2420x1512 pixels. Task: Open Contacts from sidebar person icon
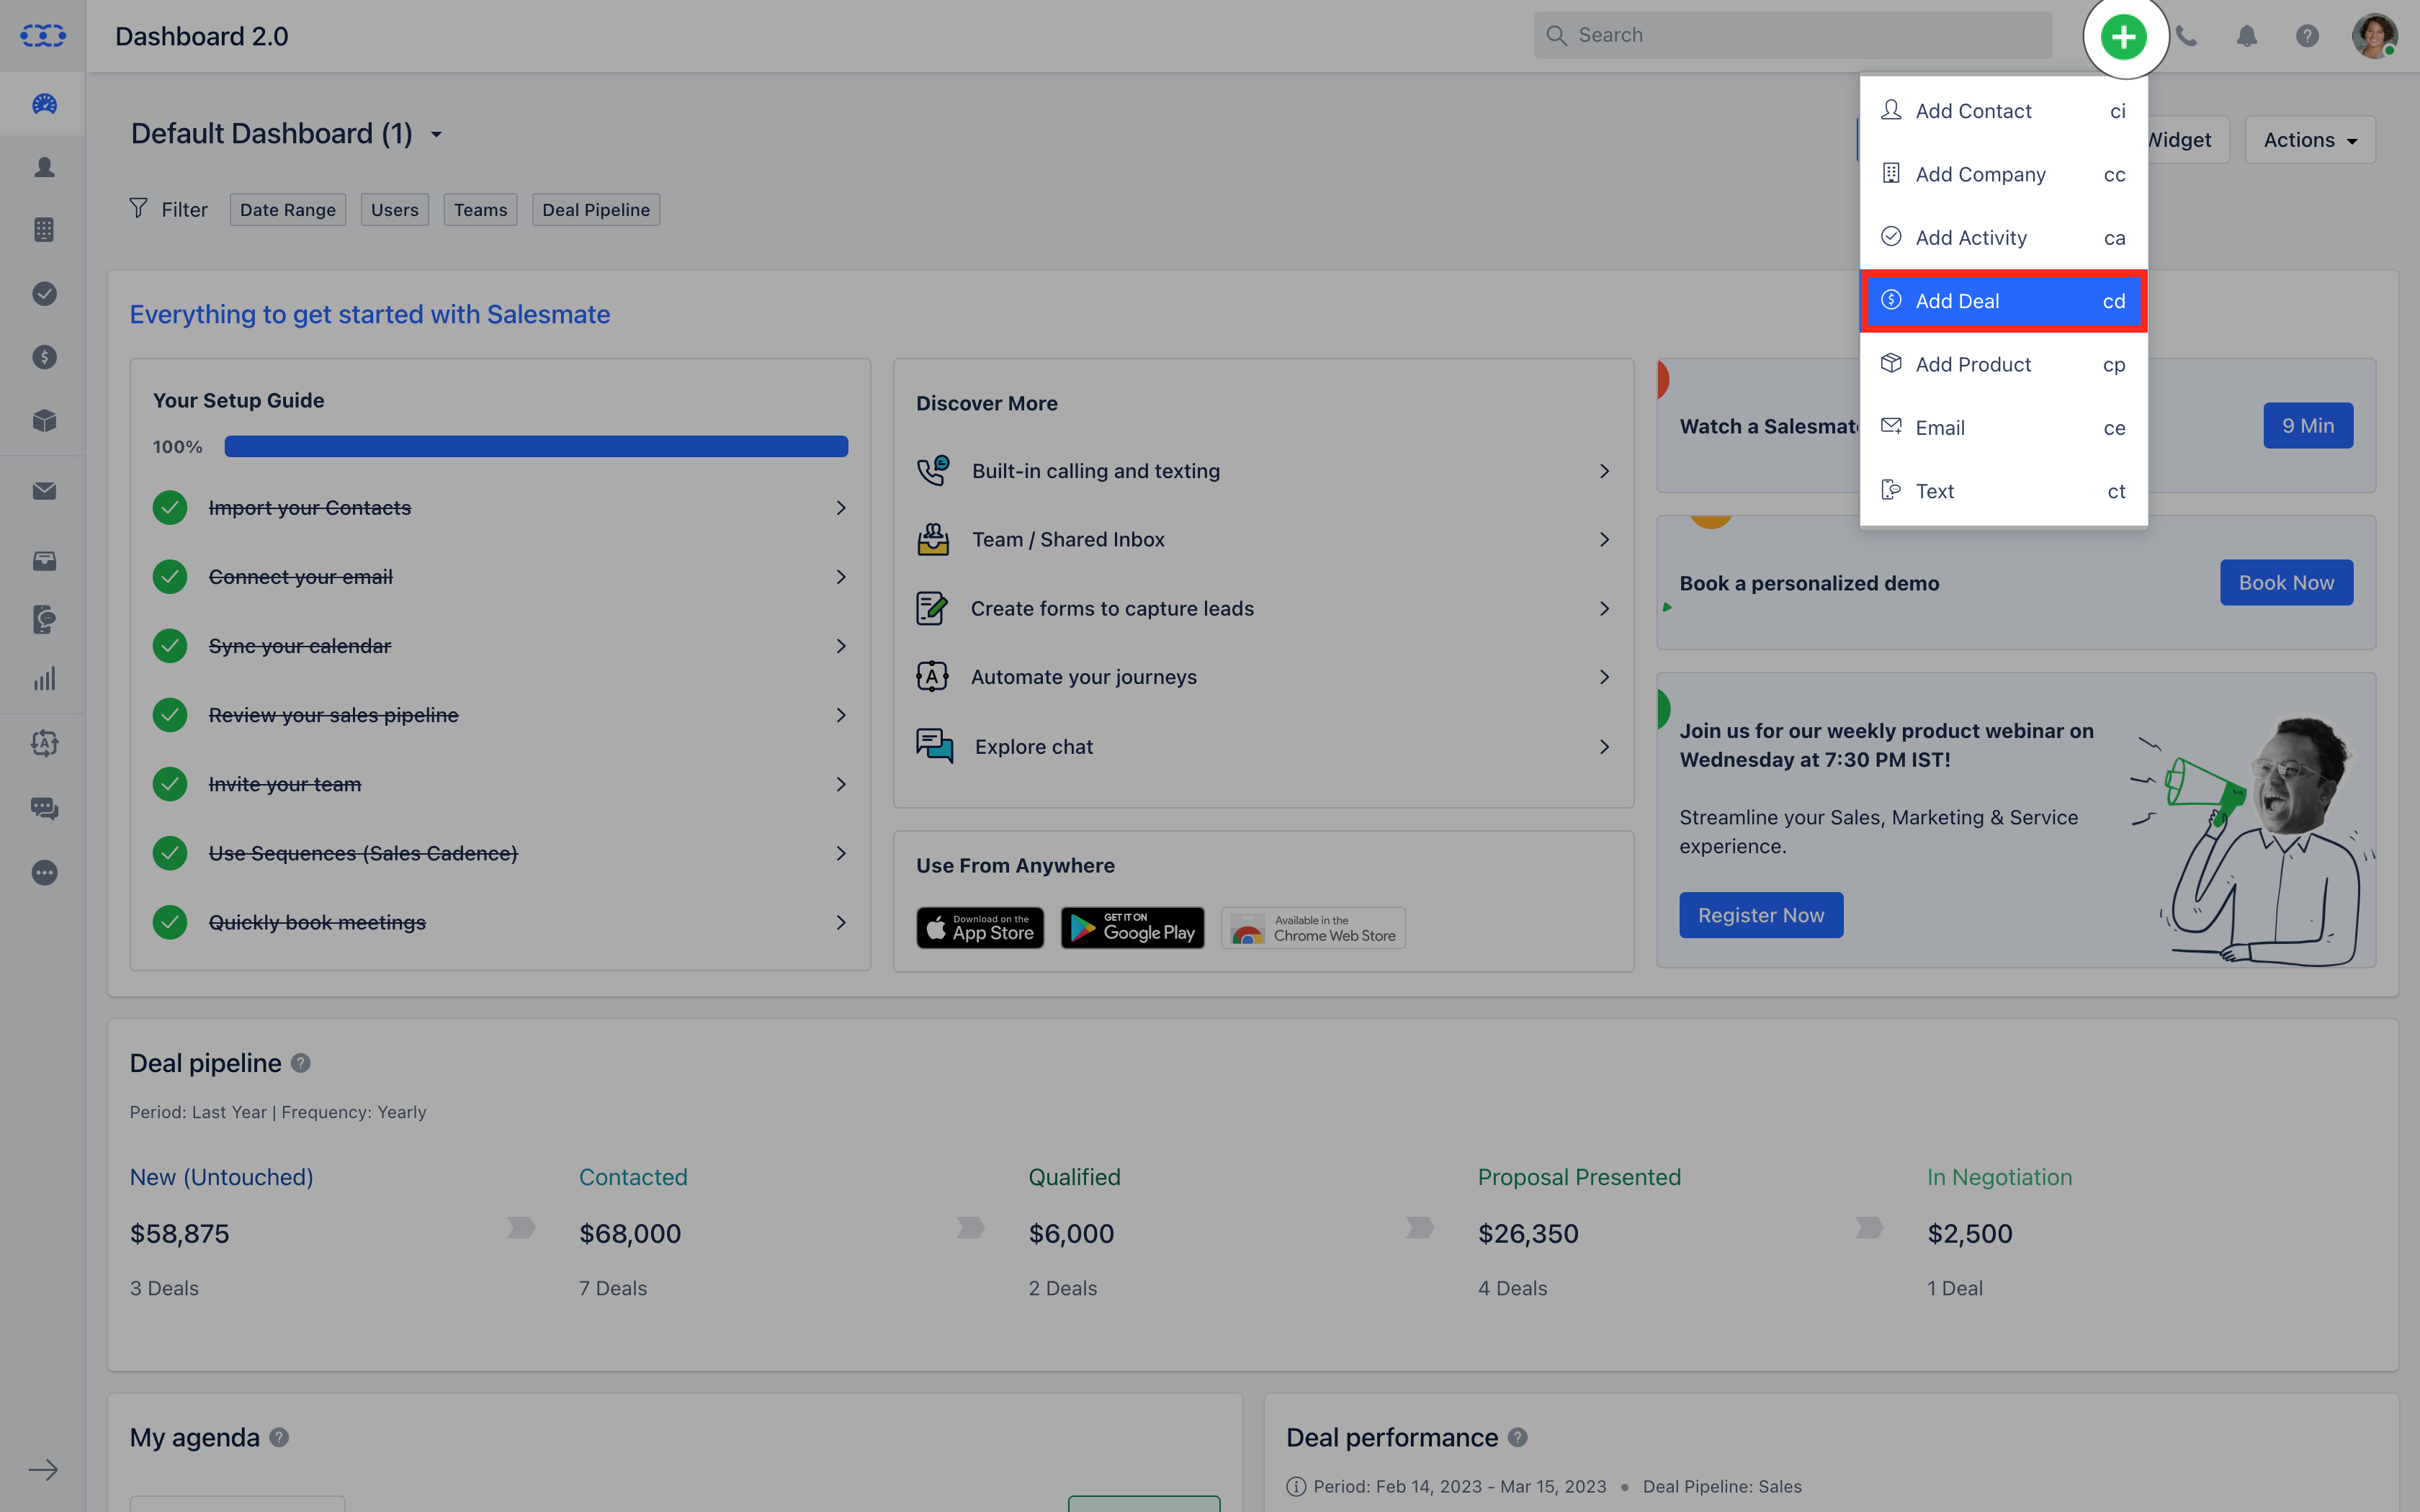point(44,167)
